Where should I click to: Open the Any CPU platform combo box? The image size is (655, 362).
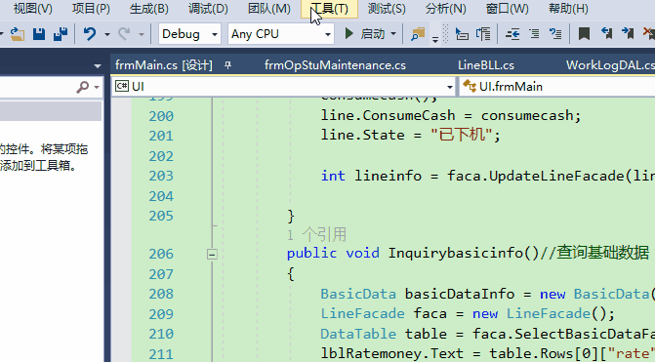pos(281,34)
